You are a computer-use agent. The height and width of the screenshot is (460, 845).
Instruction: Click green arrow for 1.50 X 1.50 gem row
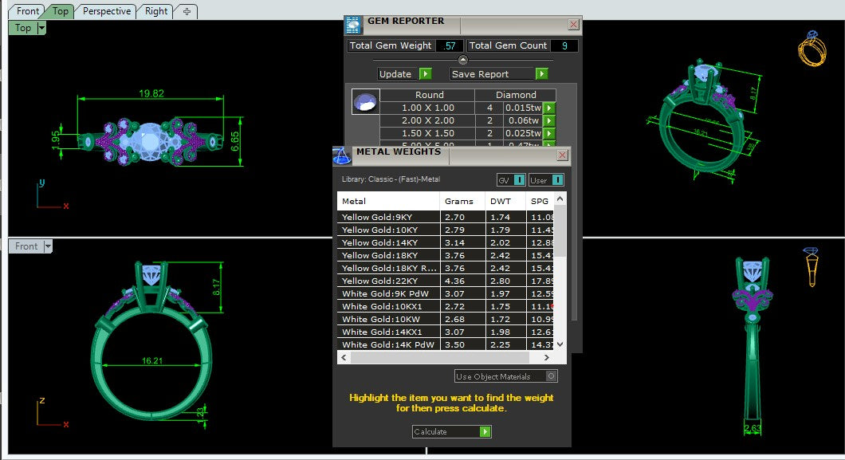(549, 133)
